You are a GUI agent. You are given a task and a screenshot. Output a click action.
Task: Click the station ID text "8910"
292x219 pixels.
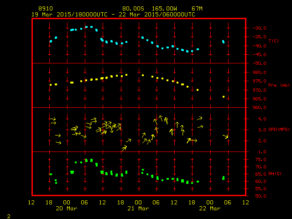click(x=46, y=9)
